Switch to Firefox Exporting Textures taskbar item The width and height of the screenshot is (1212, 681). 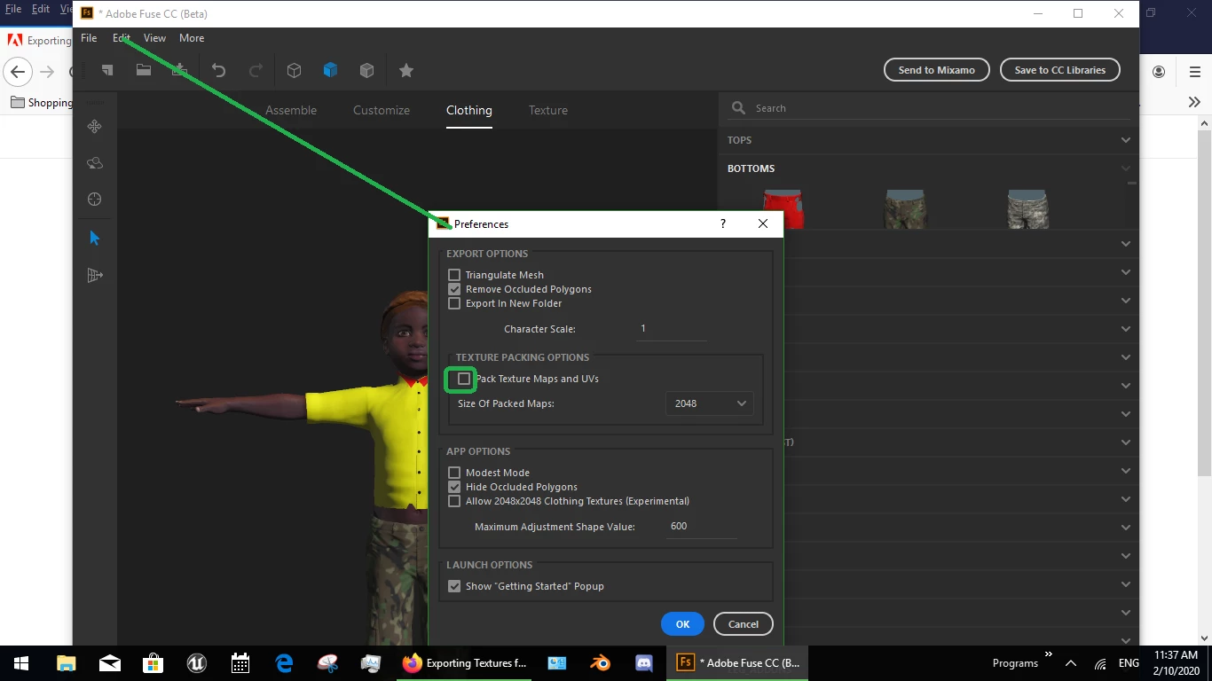point(464,662)
